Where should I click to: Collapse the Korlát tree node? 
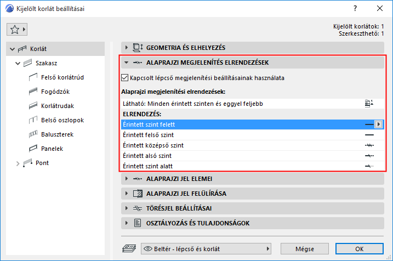point(12,49)
